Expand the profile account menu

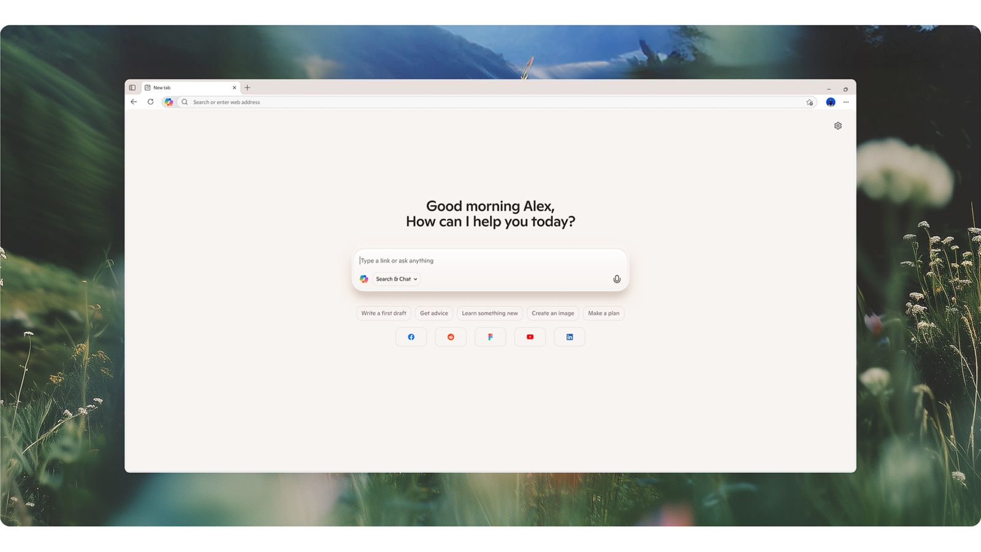[830, 102]
